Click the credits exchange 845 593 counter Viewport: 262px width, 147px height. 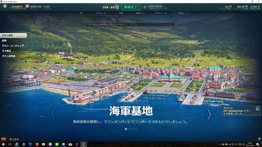click(x=240, y=8)
